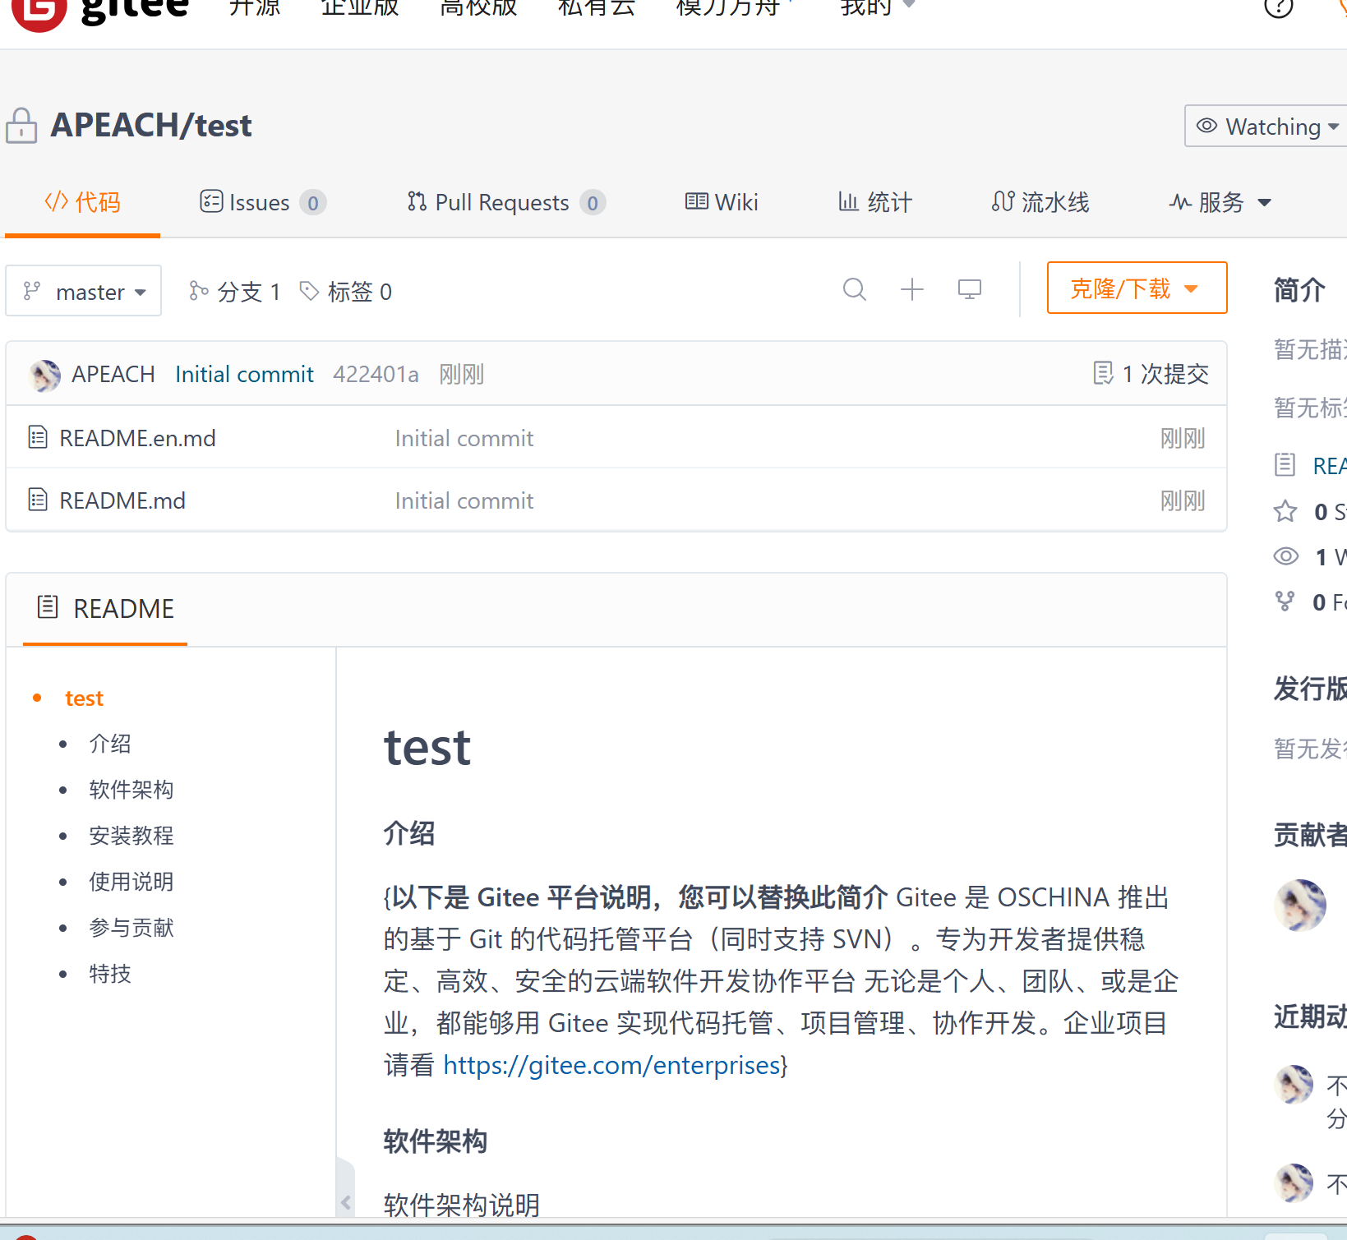1347x1240 pixels.
Task: Click README.md row's Initial commit message
Action: (x=464, y=500)
